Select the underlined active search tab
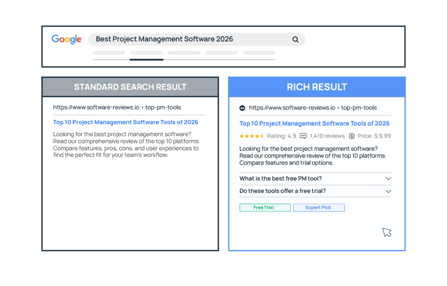Viewport: 447px width, 286px height. [x=146, y=54]
